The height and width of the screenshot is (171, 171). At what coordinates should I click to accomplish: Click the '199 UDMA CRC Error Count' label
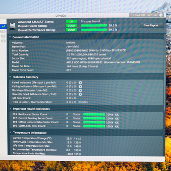click(x=29, y=126)
